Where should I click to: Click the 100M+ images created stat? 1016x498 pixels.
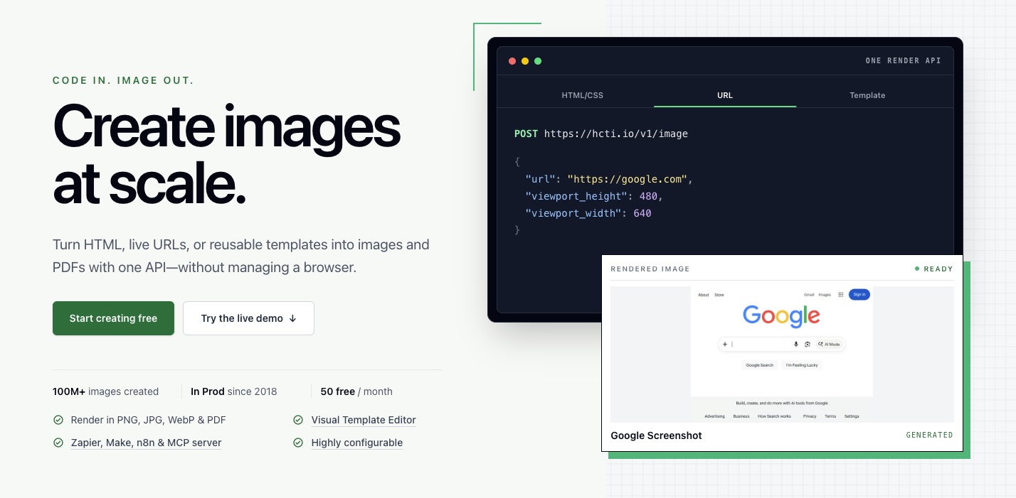pos(105,391)
